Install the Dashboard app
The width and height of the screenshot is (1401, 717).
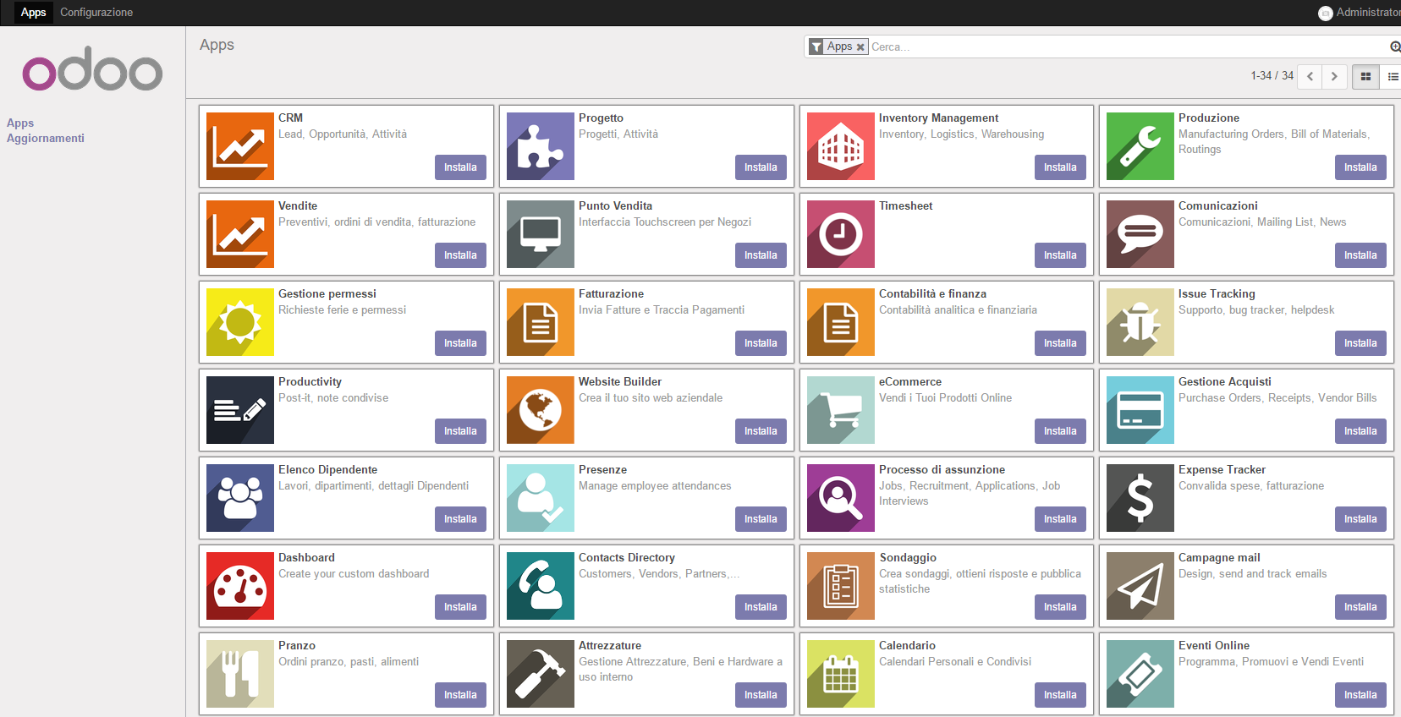(460, 607)
